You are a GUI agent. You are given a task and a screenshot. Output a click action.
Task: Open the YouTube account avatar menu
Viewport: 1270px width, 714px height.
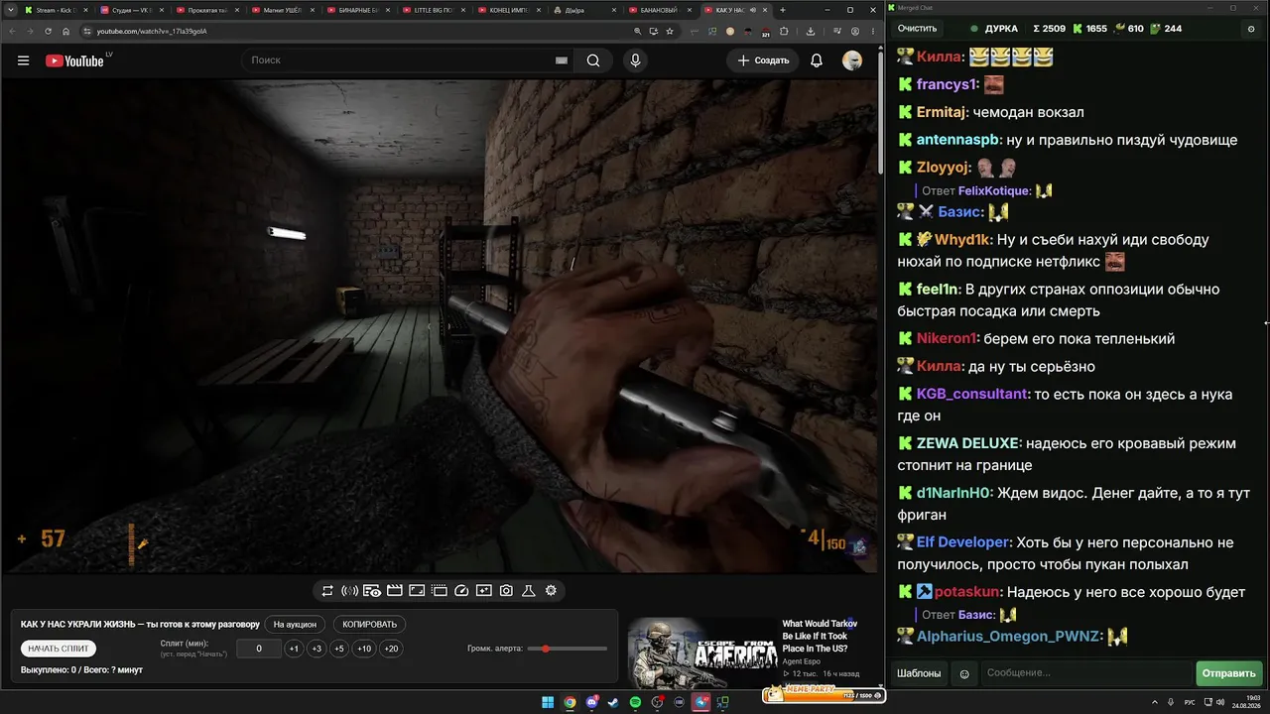852,60
